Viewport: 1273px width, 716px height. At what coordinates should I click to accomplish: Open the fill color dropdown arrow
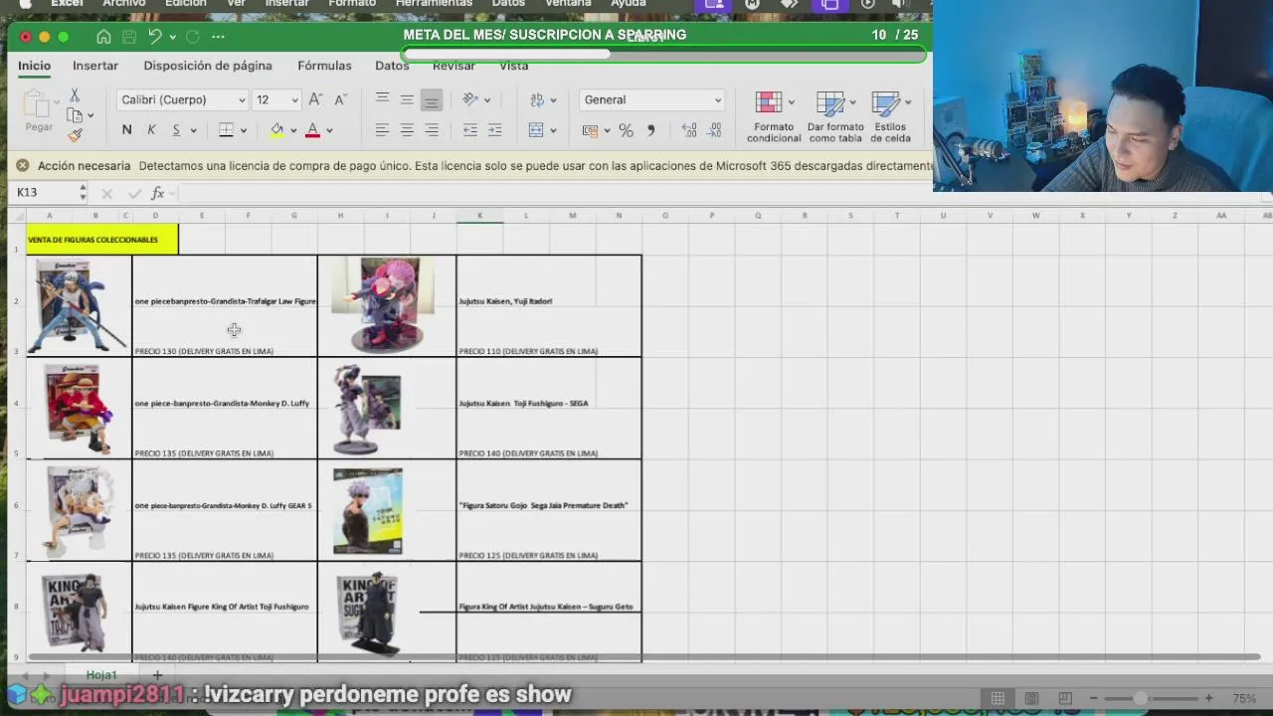[x=293, y=130]
